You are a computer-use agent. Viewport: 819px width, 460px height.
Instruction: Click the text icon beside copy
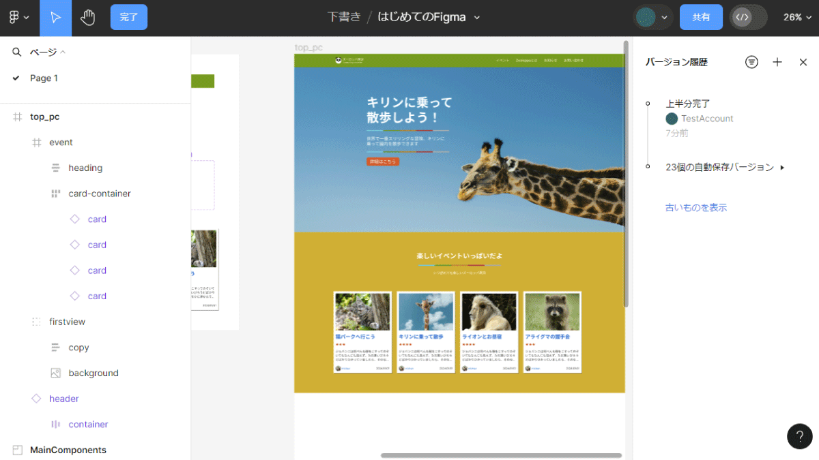point(55,348)
